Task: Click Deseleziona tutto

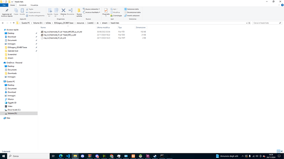Action: pos(133,12)
